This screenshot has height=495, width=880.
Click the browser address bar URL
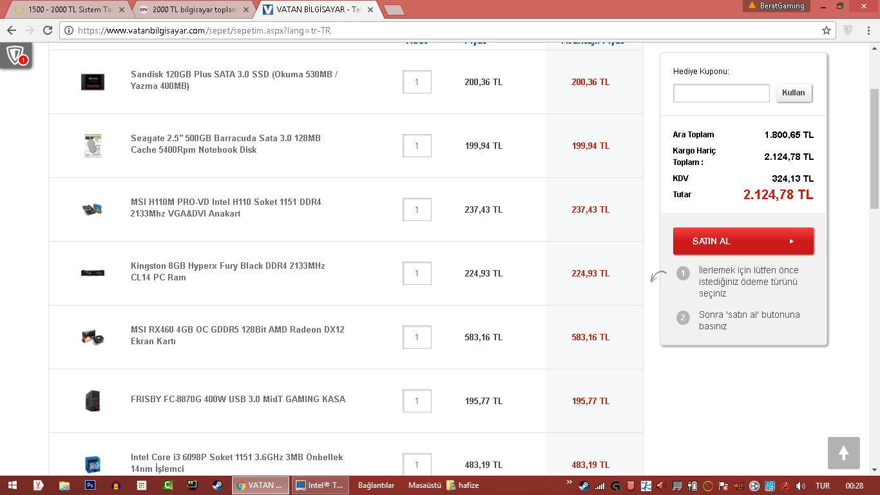coord(204,30)
